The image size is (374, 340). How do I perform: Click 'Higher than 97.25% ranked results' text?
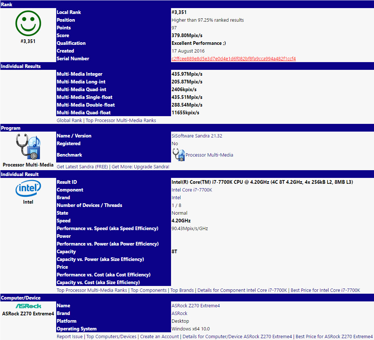pyautogui.click(x=207, y=20)
